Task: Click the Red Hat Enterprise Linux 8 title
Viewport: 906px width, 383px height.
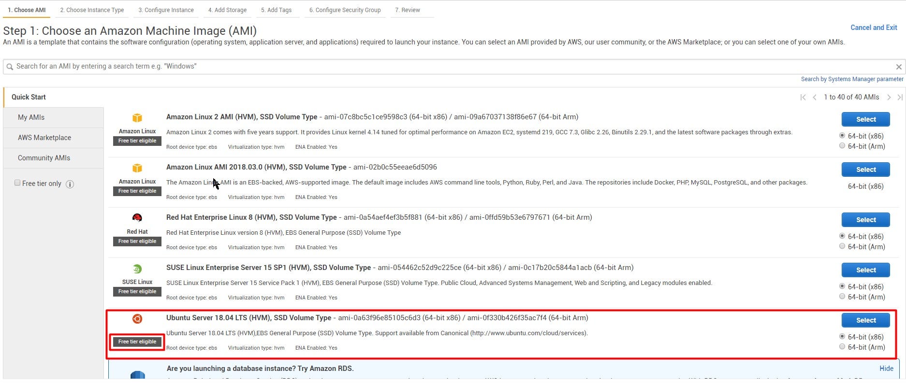Action: 251,217
